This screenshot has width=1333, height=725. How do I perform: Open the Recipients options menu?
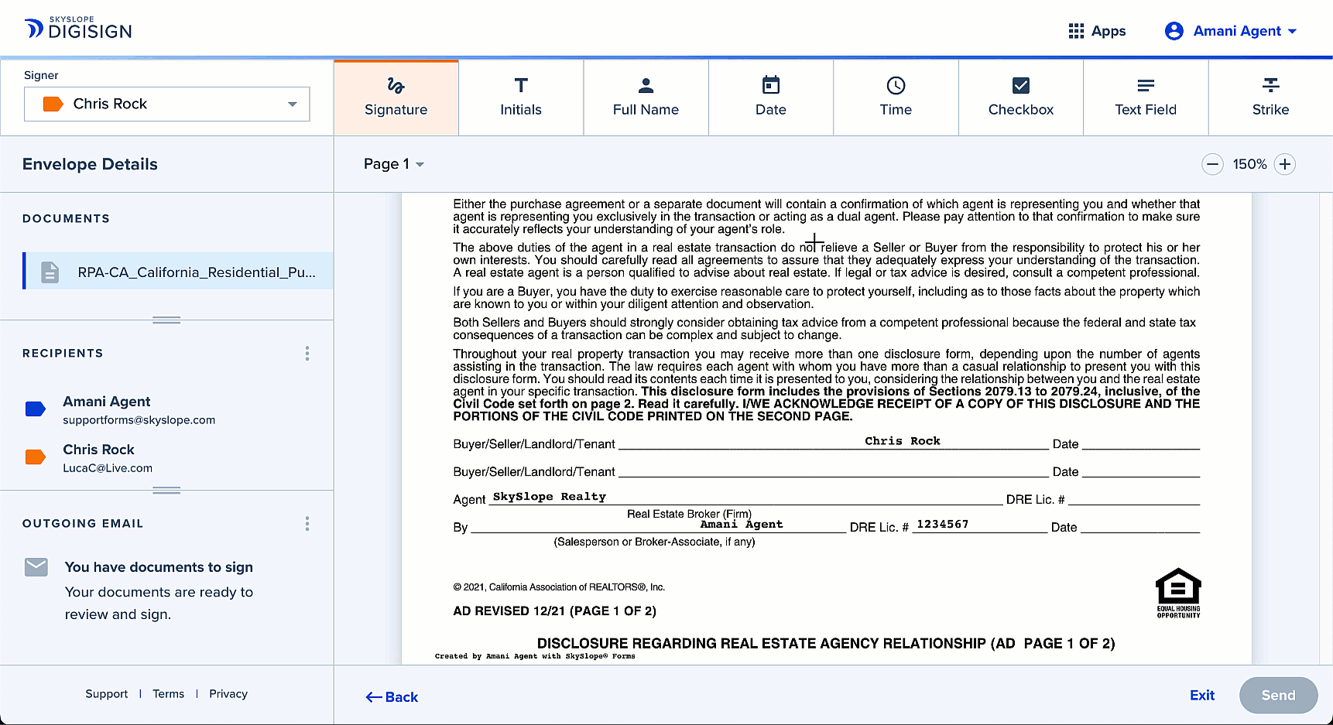pos(307,354)
